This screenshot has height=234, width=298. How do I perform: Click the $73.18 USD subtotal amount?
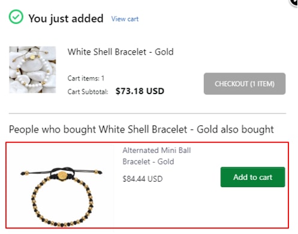pos(140,91)
